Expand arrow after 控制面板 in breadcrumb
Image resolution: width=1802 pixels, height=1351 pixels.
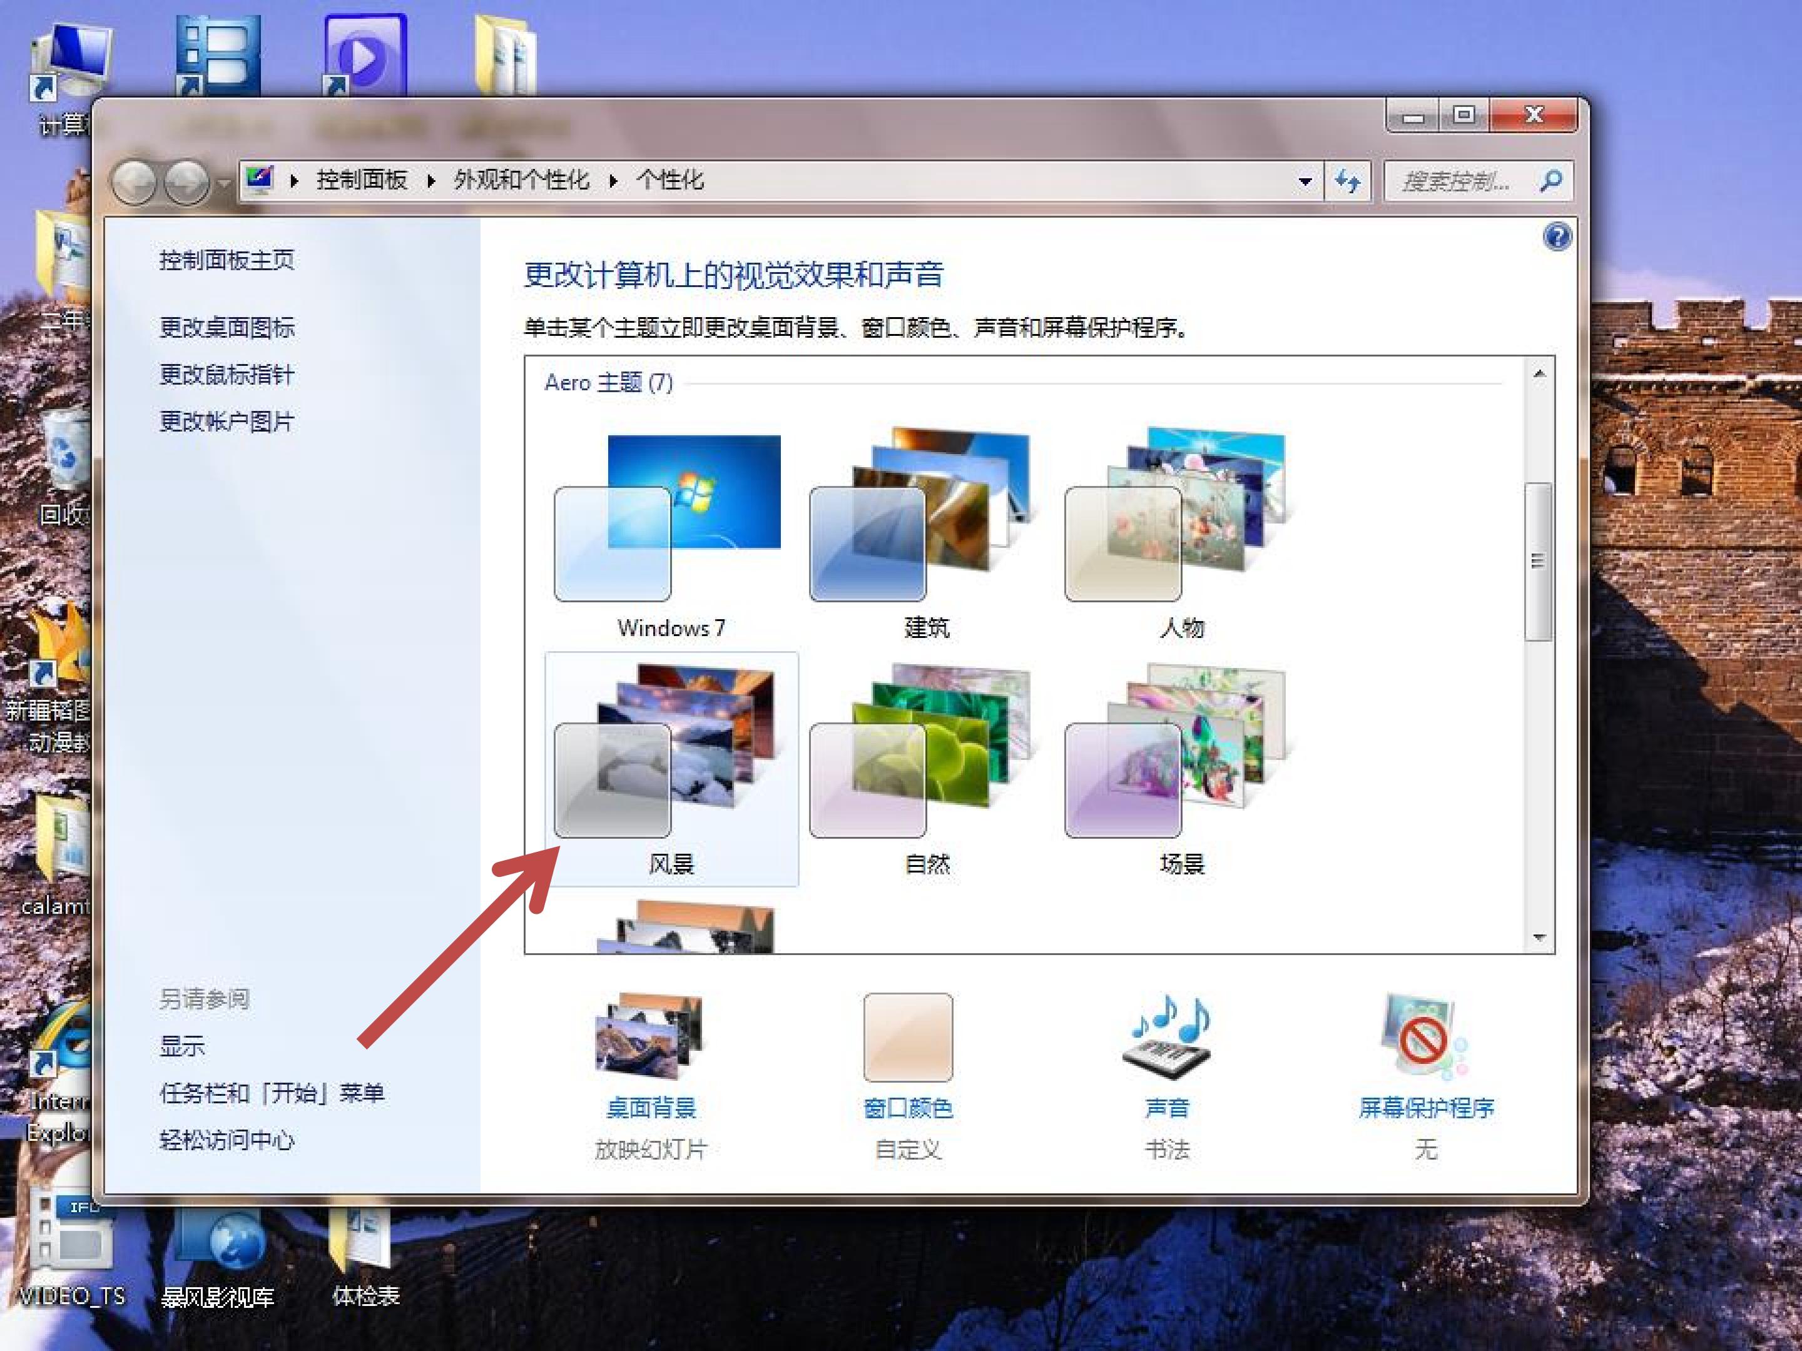click(431, 181)
